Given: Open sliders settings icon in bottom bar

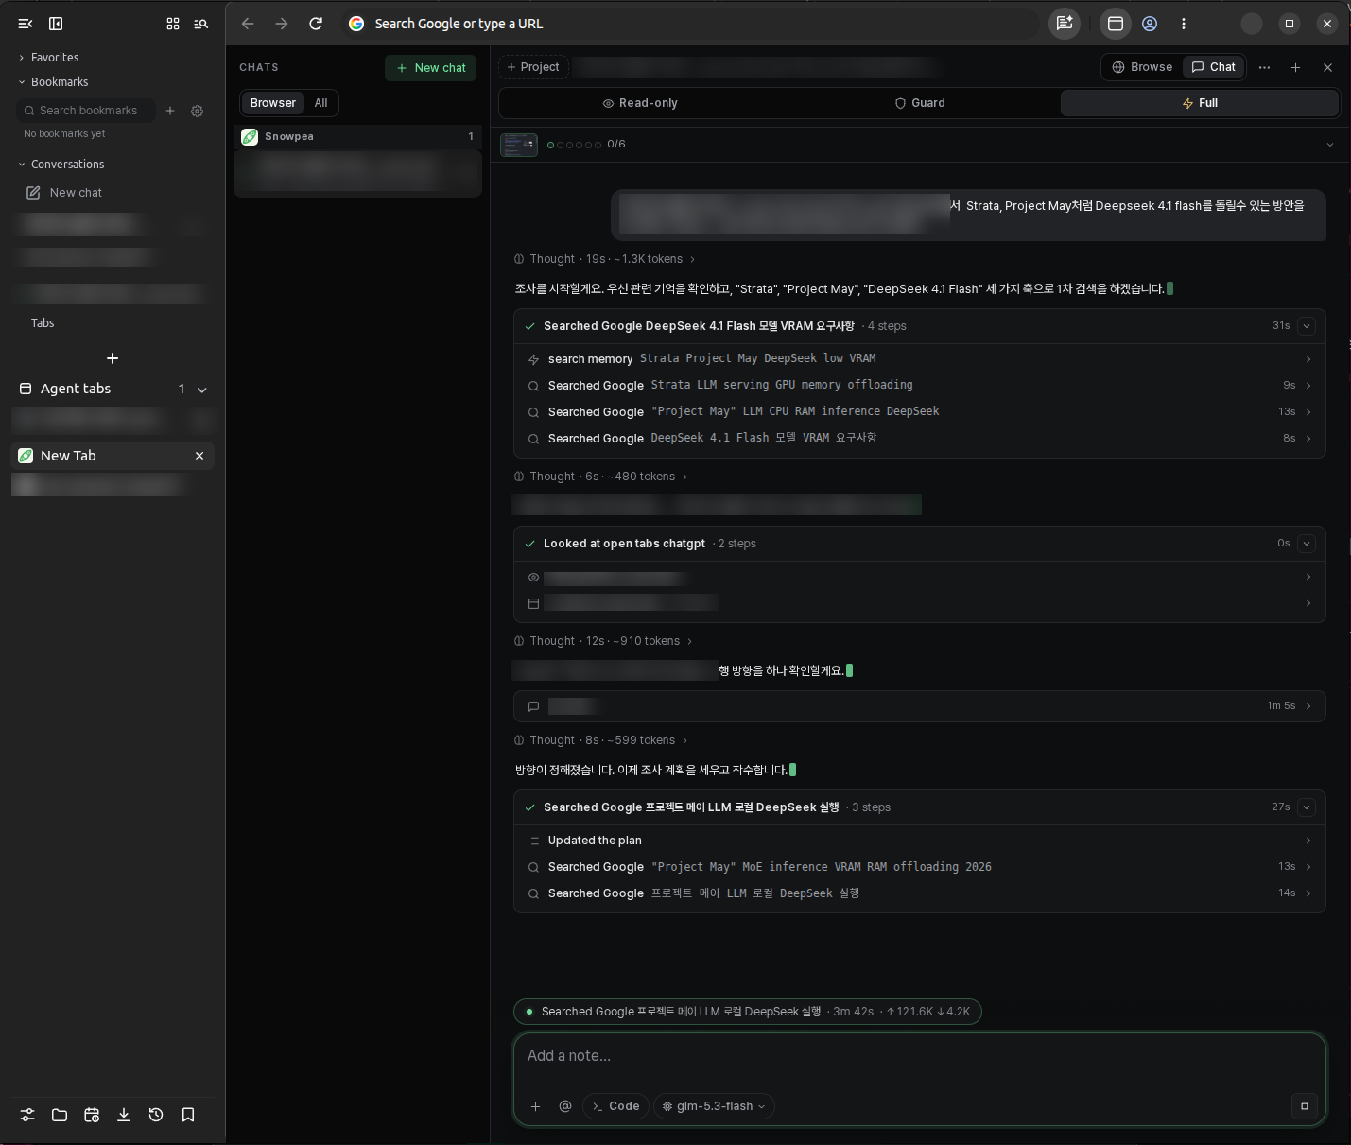Looking at the screenshot, I should coord(27,1115).
